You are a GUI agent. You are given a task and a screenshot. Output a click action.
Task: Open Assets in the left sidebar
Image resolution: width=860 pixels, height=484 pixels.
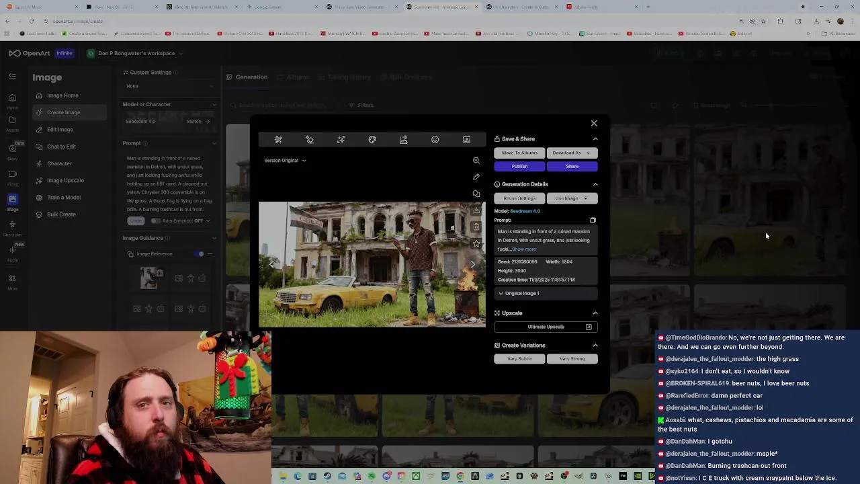tap(12, 124)
